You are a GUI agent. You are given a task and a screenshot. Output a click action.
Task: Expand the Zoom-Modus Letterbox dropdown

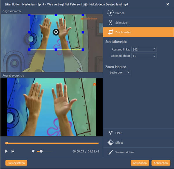[120, 72]
